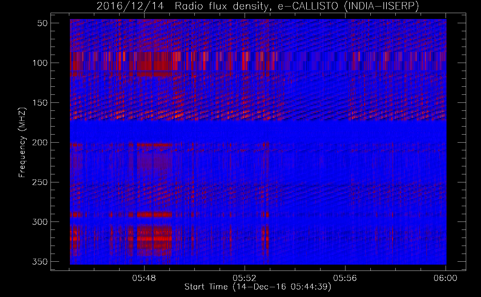The width and height of the screenshot is (481, 297).
Task: Click the '200' frequency tick label
Action: [x=40, y=143]
